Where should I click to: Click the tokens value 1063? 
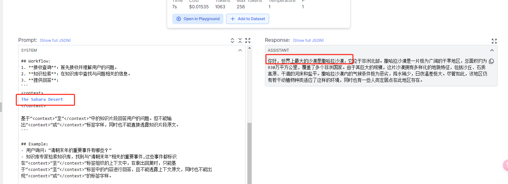click(x=220, y=7)
